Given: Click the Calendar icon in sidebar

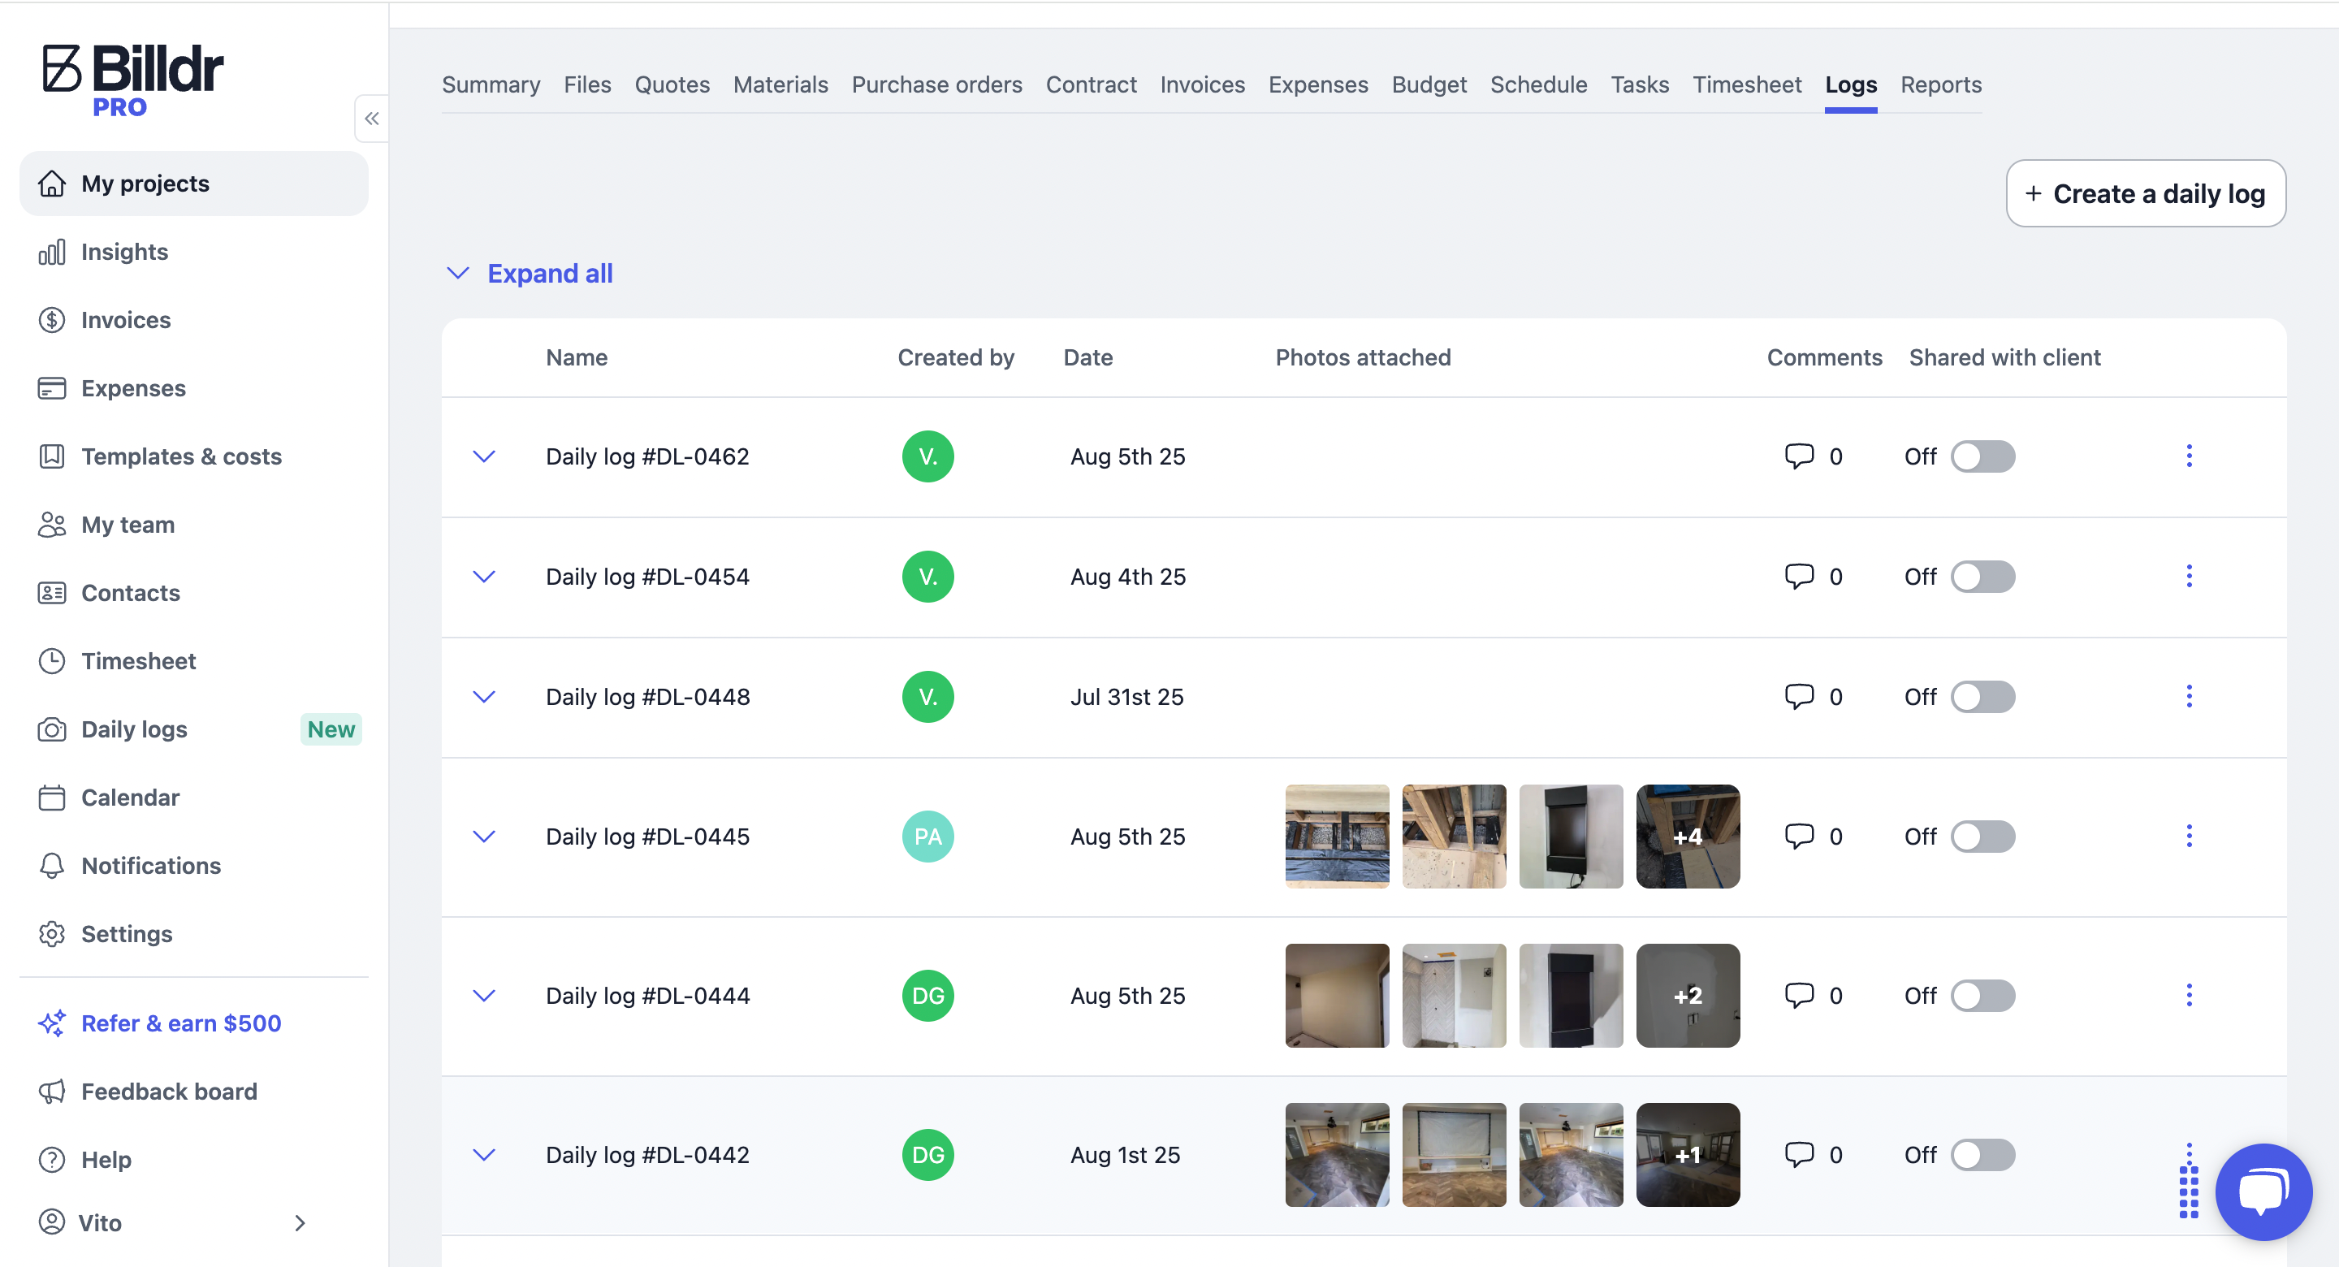Looking at the screenshot, I should (x=52, y=797).
